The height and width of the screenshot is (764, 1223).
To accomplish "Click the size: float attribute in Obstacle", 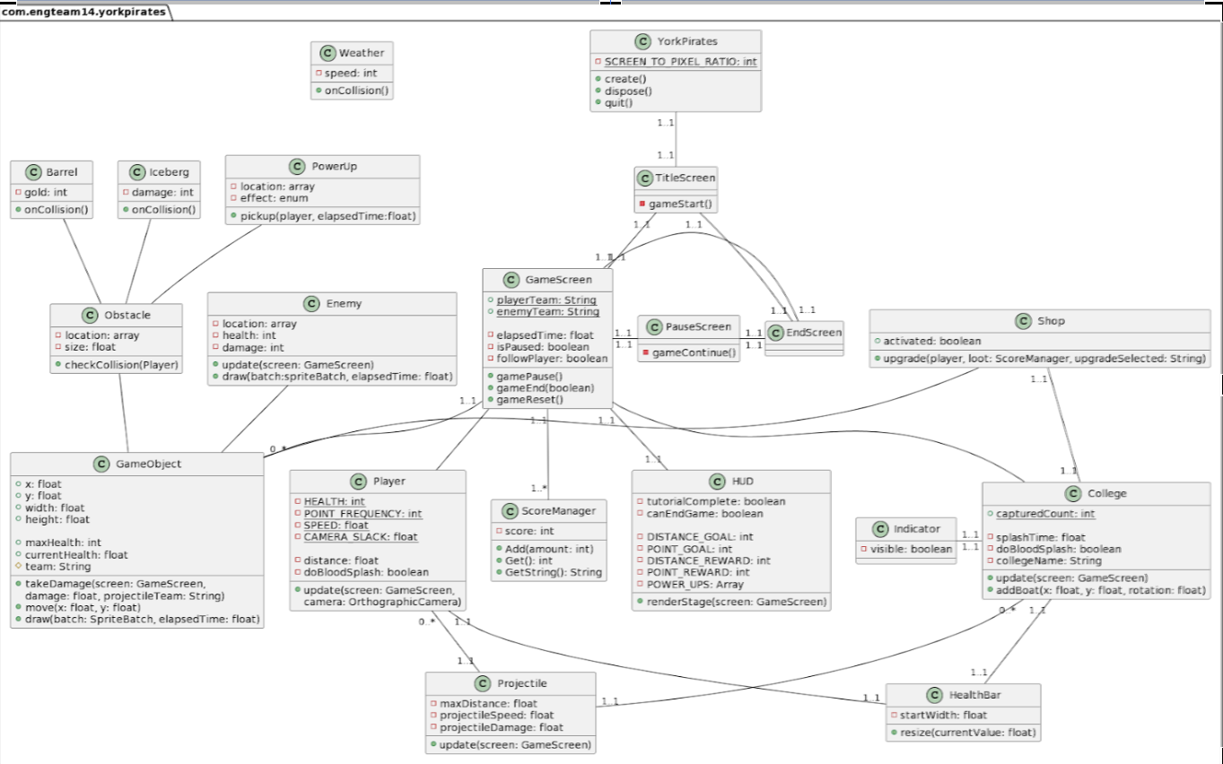I will pos(90,347).
